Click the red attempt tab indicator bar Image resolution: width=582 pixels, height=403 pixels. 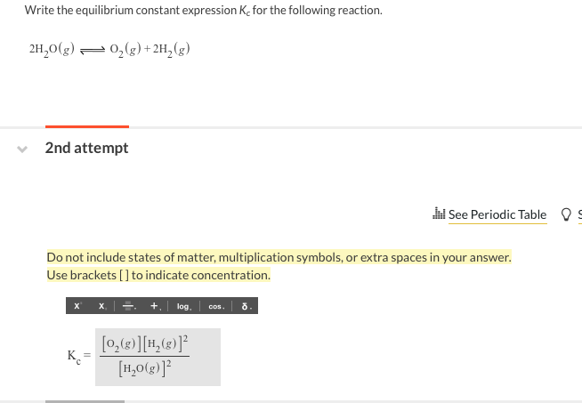point(87,126)
